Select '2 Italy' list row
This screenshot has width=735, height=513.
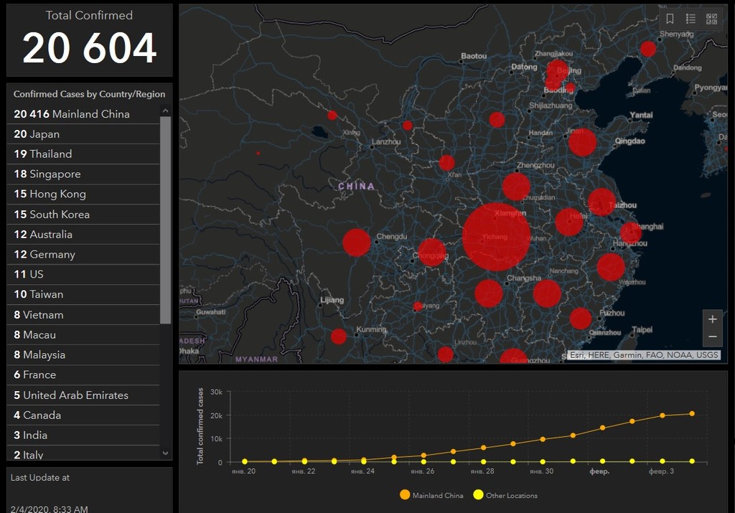pos(83,453)
